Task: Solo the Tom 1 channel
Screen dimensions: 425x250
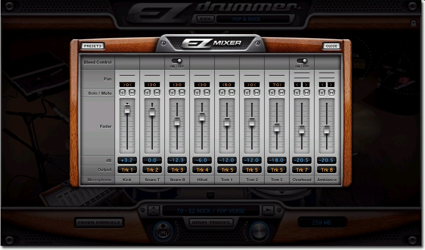Action: point(222,93)
